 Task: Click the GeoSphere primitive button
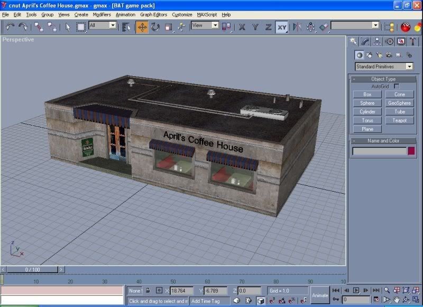click(400, 103)
